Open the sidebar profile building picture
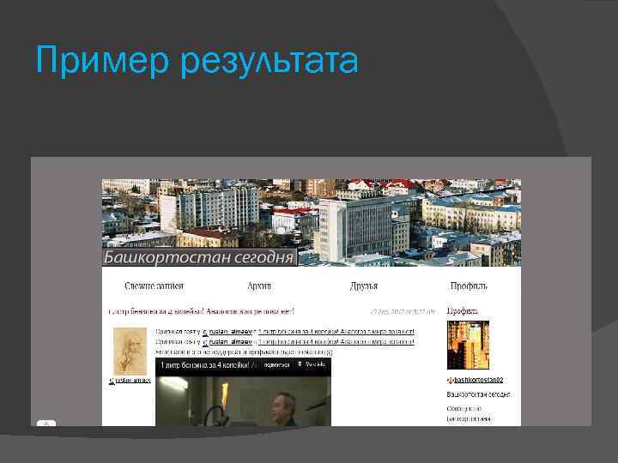 pyautogui.click(x=468, y=345)
